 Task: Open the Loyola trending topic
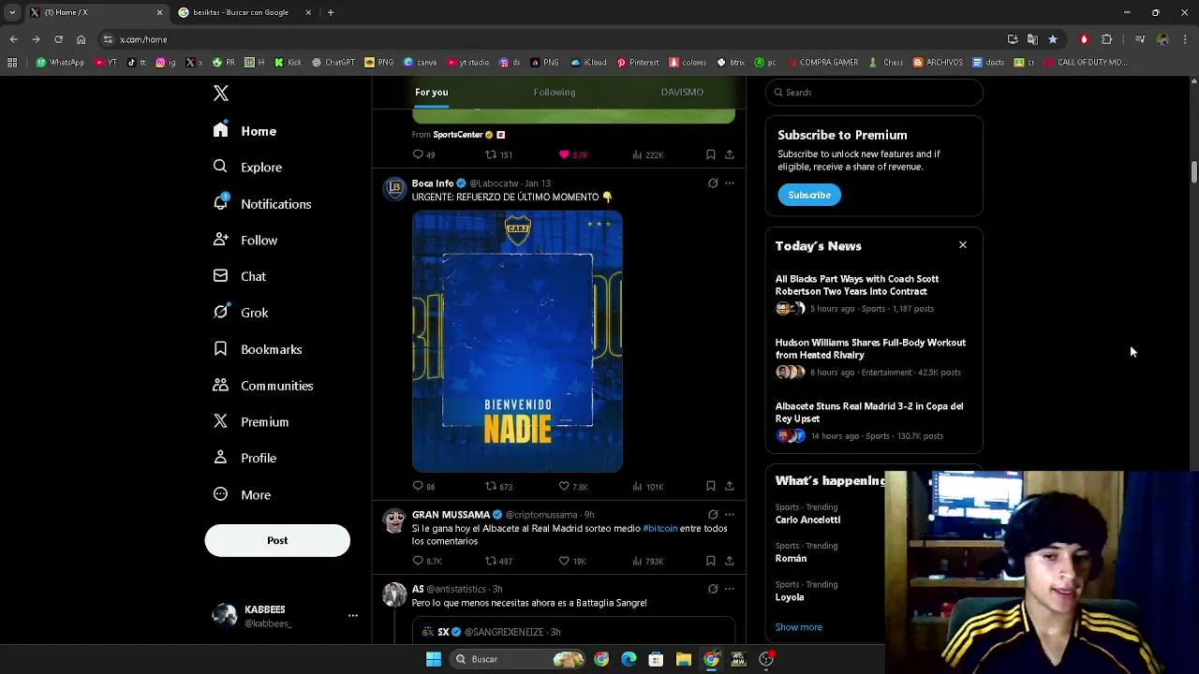tap(790, 597)
